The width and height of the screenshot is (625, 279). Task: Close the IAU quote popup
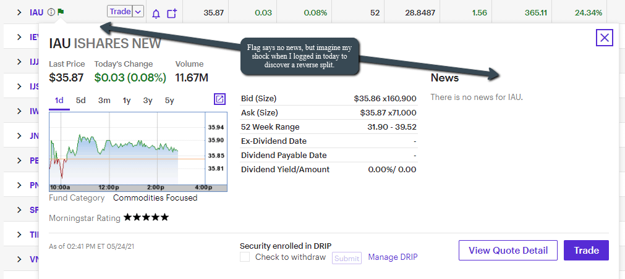[604, 38]
